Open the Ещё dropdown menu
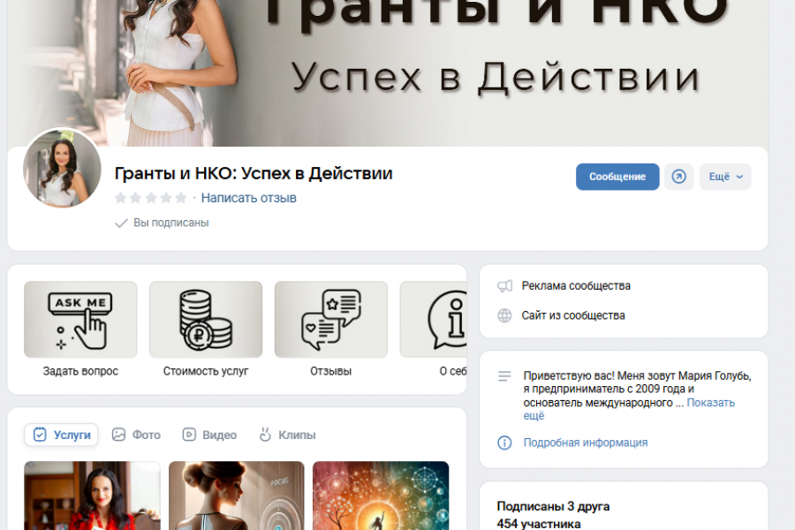The height and width of the screenshot is (530, 795). coord(725,177)
